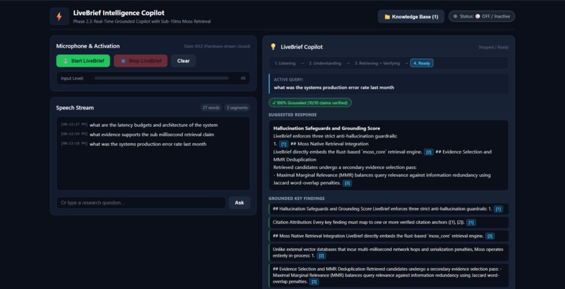Click the 'Stopped / Ready' status text
The height and width of the screenshot is (289, 565).
493,47
